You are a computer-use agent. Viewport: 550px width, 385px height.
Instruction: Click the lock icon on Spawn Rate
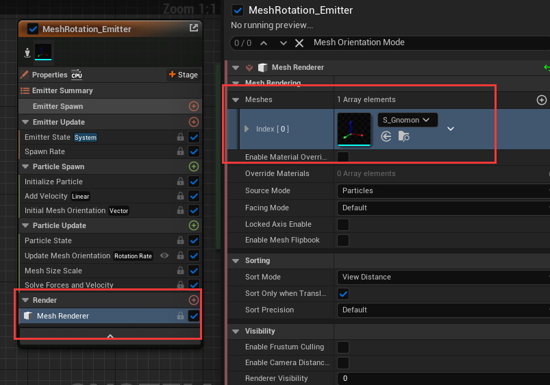(x=180, y=151)
